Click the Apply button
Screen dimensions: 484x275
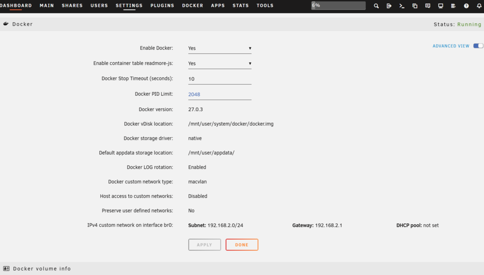point(205,245)
